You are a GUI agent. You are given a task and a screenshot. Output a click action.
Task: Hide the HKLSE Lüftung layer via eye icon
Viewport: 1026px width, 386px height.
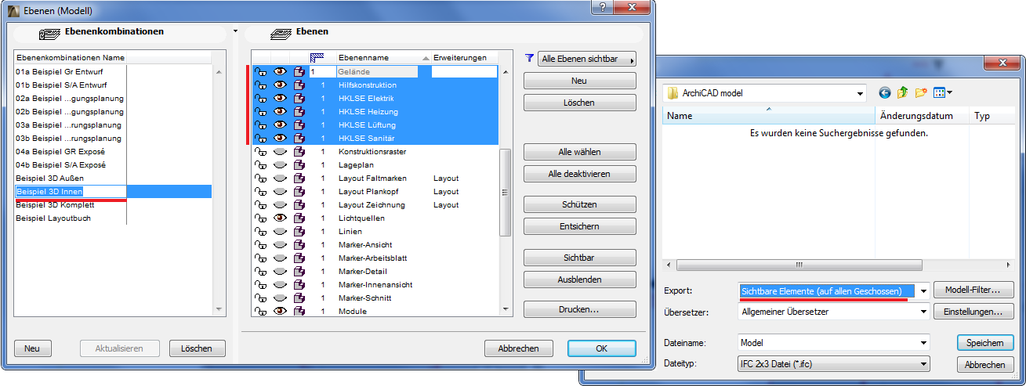[280, 124]
